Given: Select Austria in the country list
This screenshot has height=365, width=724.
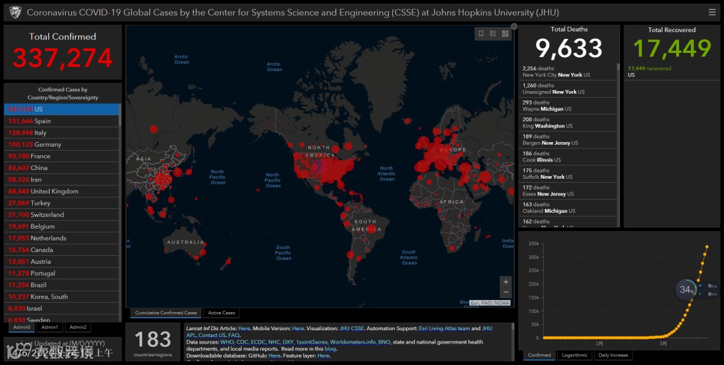Looking at the screenshot, I should (62, 262).
